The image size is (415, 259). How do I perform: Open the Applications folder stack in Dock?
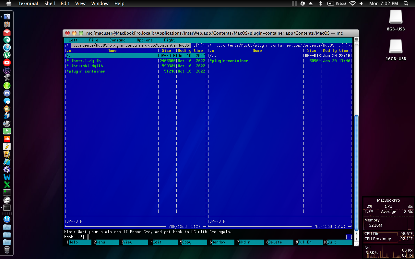coord(7,227)
